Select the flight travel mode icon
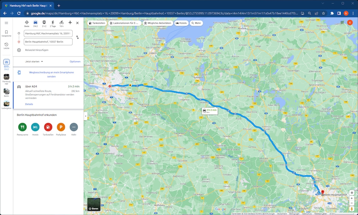The image size is (358, 215). click(x=70, y=23)
